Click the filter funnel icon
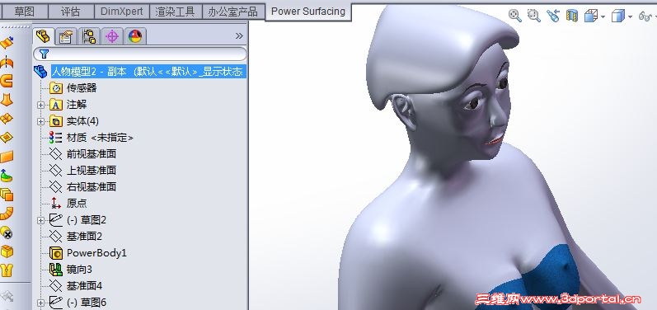The width and height of the screenshot is (657, 310). (44, 54)
